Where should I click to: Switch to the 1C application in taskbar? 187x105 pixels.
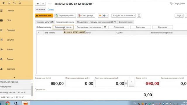point(25,103)
